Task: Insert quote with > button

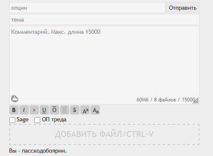Action: pyautogui.click(x=34, y=110)
